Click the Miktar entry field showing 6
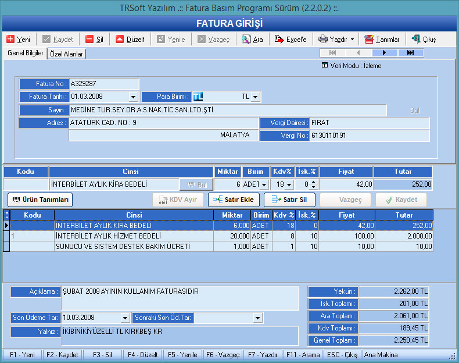Image resolution: width=459 pixels, height=363 pixels. point(228,184)
